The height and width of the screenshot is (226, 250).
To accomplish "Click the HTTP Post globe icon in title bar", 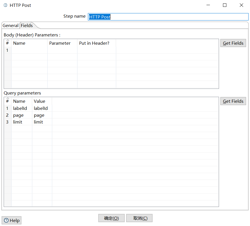I will 5,5.
